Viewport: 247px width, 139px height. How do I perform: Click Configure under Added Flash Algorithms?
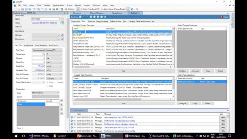coord(183,103)
